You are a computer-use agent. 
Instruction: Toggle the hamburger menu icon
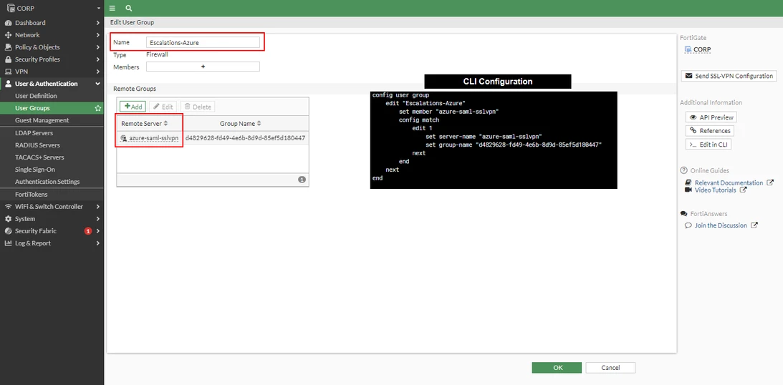112,9
